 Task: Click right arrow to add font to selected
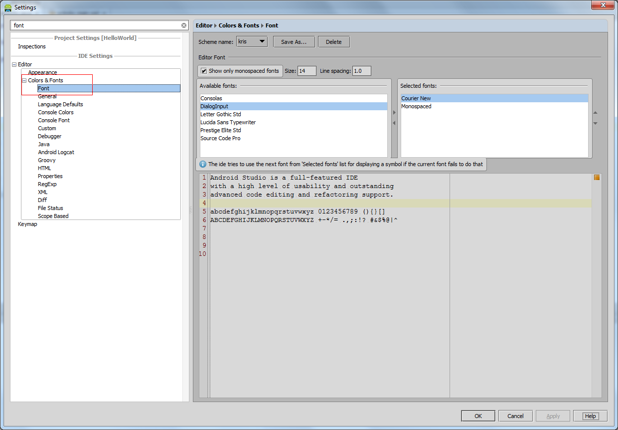click(394, 113)
